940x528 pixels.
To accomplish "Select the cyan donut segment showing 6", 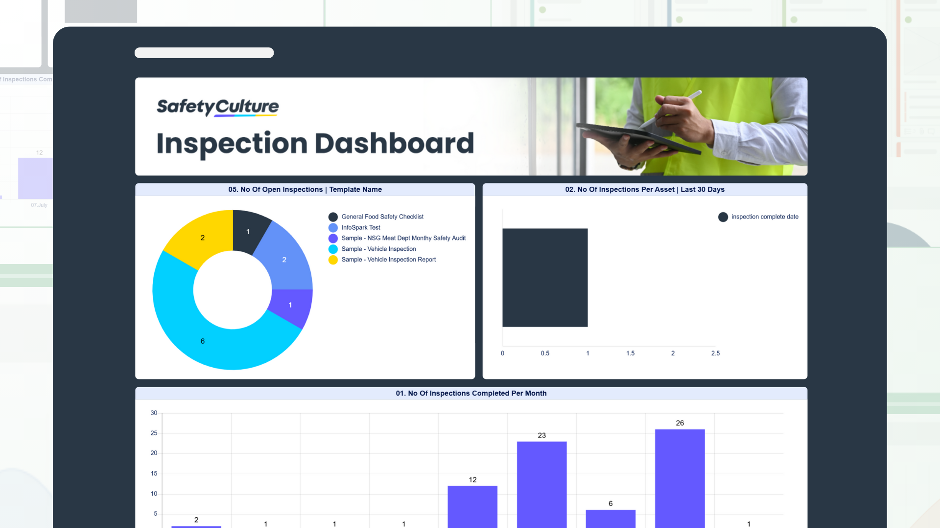I will pos(202,341).
